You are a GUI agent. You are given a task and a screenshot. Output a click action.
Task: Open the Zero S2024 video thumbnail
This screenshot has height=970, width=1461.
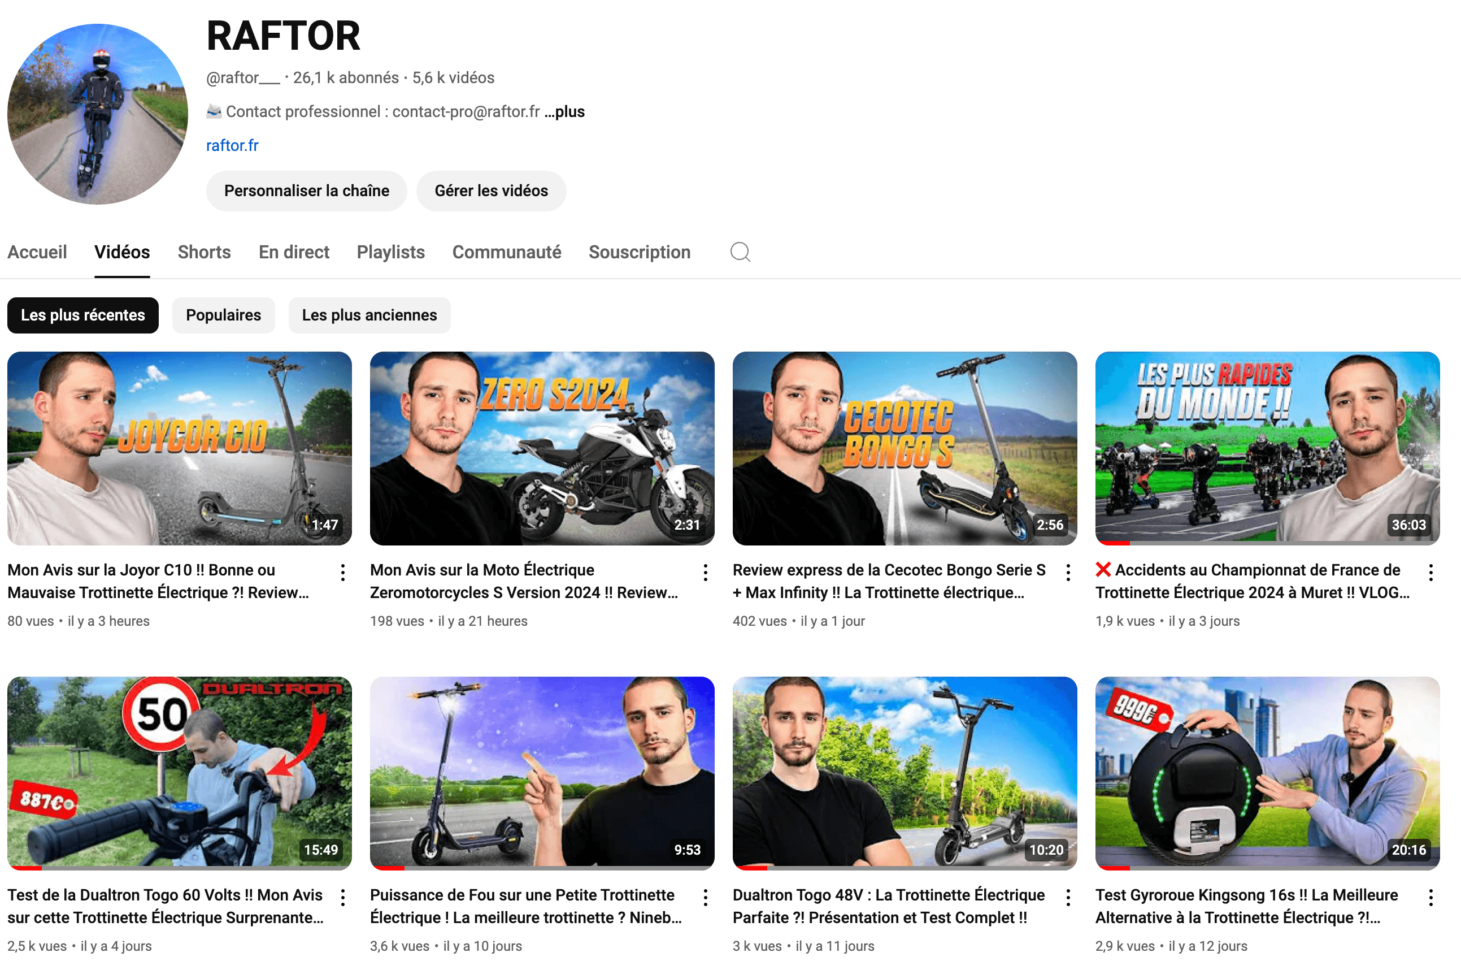[x=542, y=448]
